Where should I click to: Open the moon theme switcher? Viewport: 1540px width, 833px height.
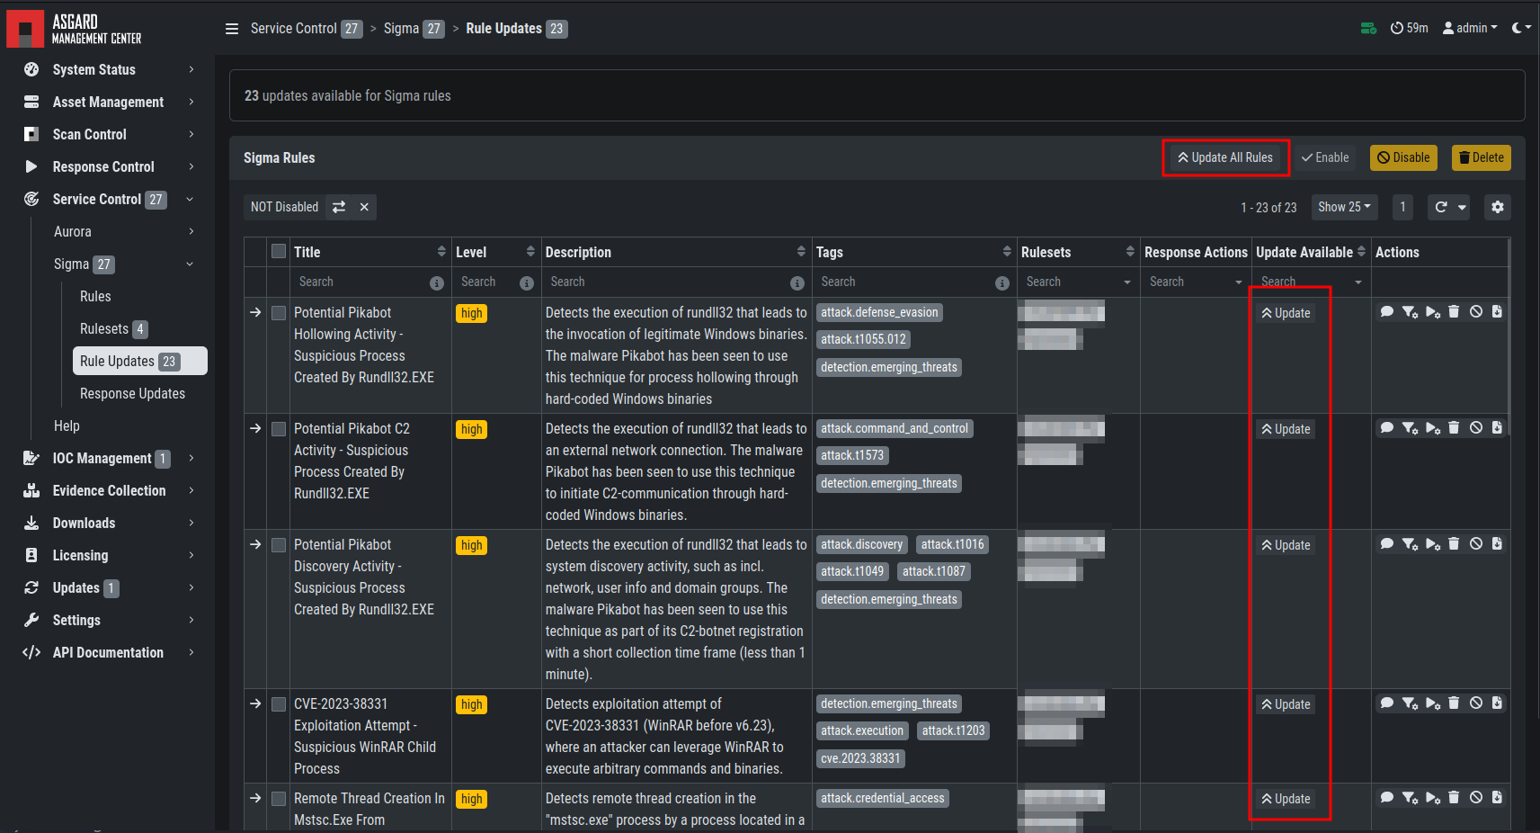point(1521,28)
